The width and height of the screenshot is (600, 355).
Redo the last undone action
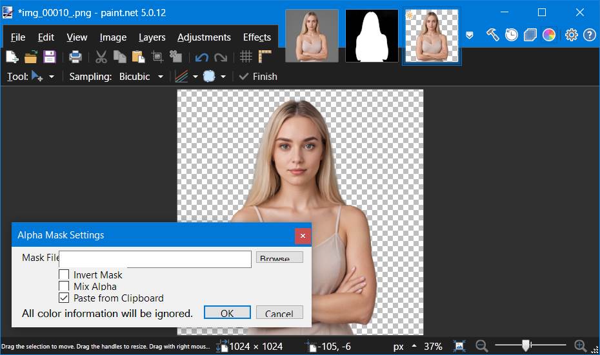pos(221,57)
